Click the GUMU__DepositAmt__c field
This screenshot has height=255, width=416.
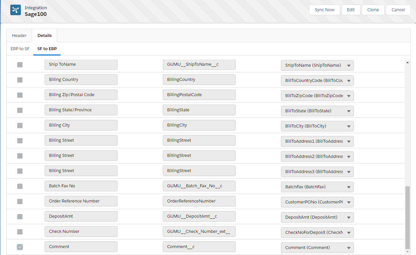pyautogui.click(x=199, y=216)
